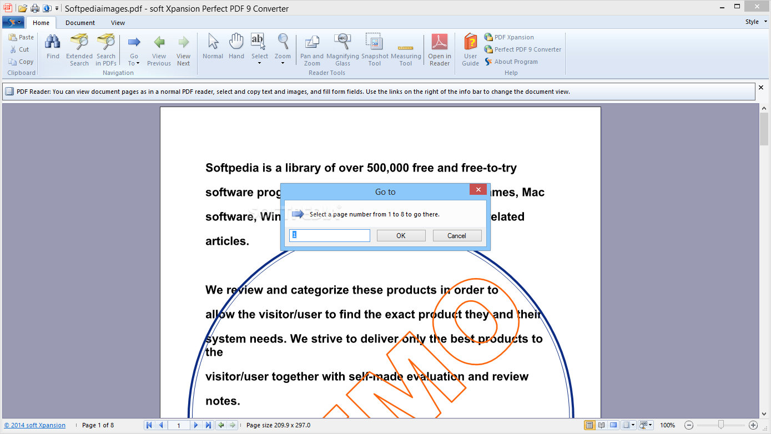Go to first page in status bar
Image resolution: width=771 pixels, height=434 pixels.
(x=149, y=425)
